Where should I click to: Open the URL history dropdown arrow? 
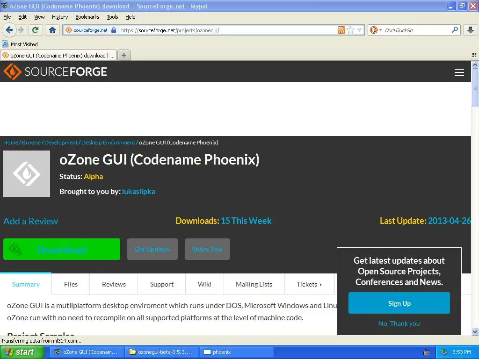tap(360, 30)
